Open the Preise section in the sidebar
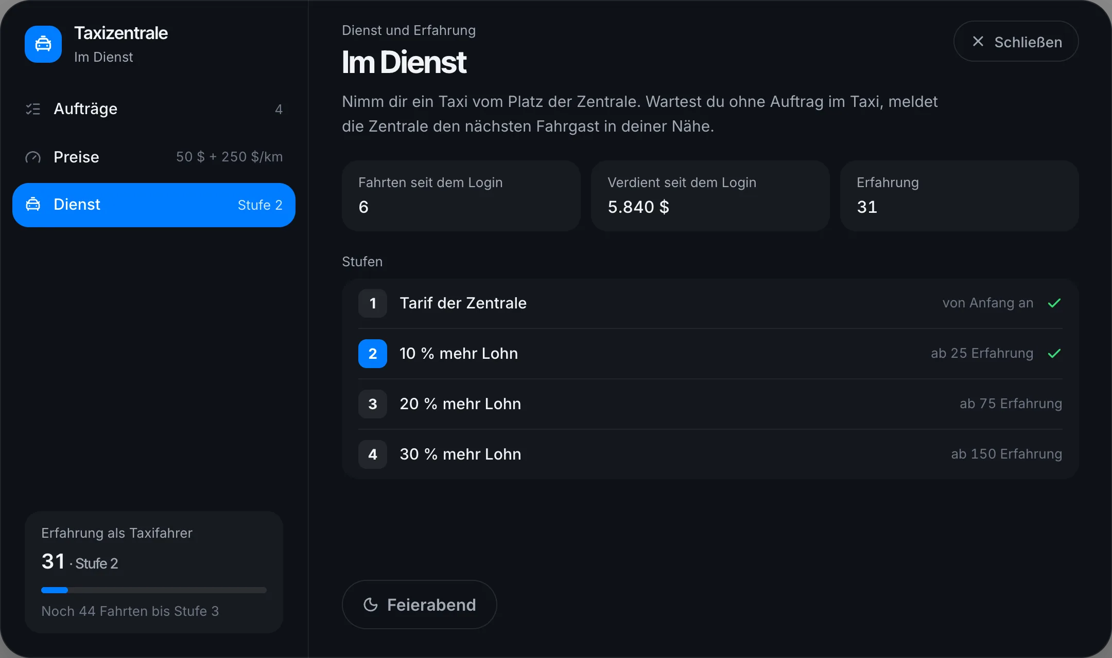1112x658 pixels. pos(154,157)
